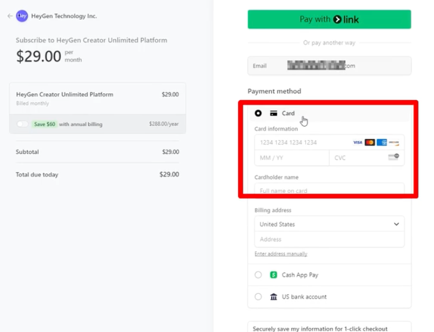Click the Email field
The width and height of the screenshot is (434, 332).
pos(329,66)
